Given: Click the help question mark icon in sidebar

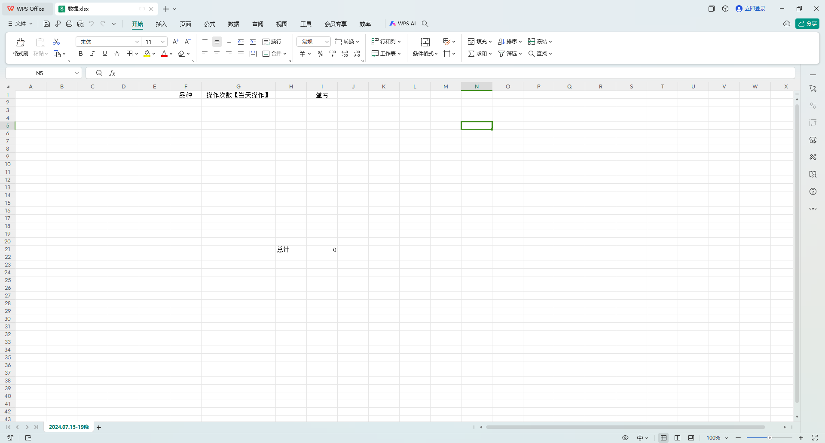Looking at the screenshot, I should (813, 191).
